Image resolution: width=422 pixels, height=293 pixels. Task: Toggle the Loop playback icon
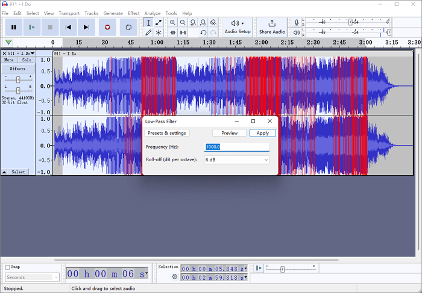pos(128,27)
